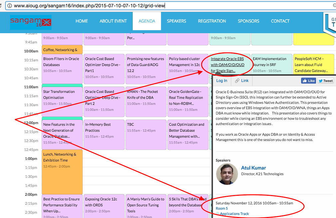Open Star Transformation Optimisation session
Image resolution: width=336 pixels, height=218 pixels.
tap(62, 102)
